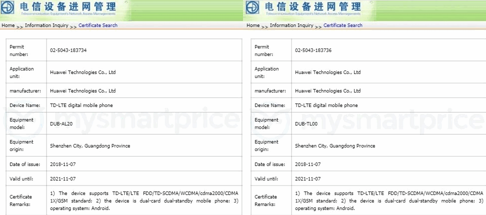Viewport: 486px width, 215px height.
Task: Click the right table's valid until 2021-11-07
Action: [308, 179]
